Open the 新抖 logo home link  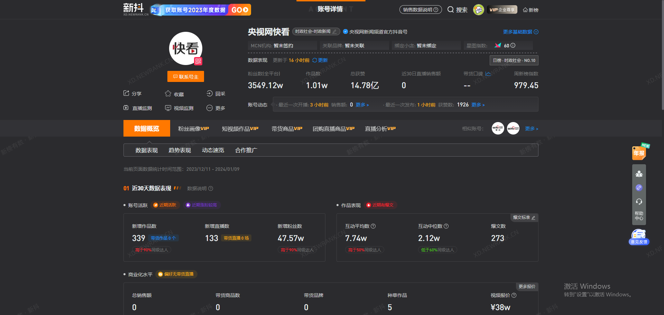coord(136,9)
